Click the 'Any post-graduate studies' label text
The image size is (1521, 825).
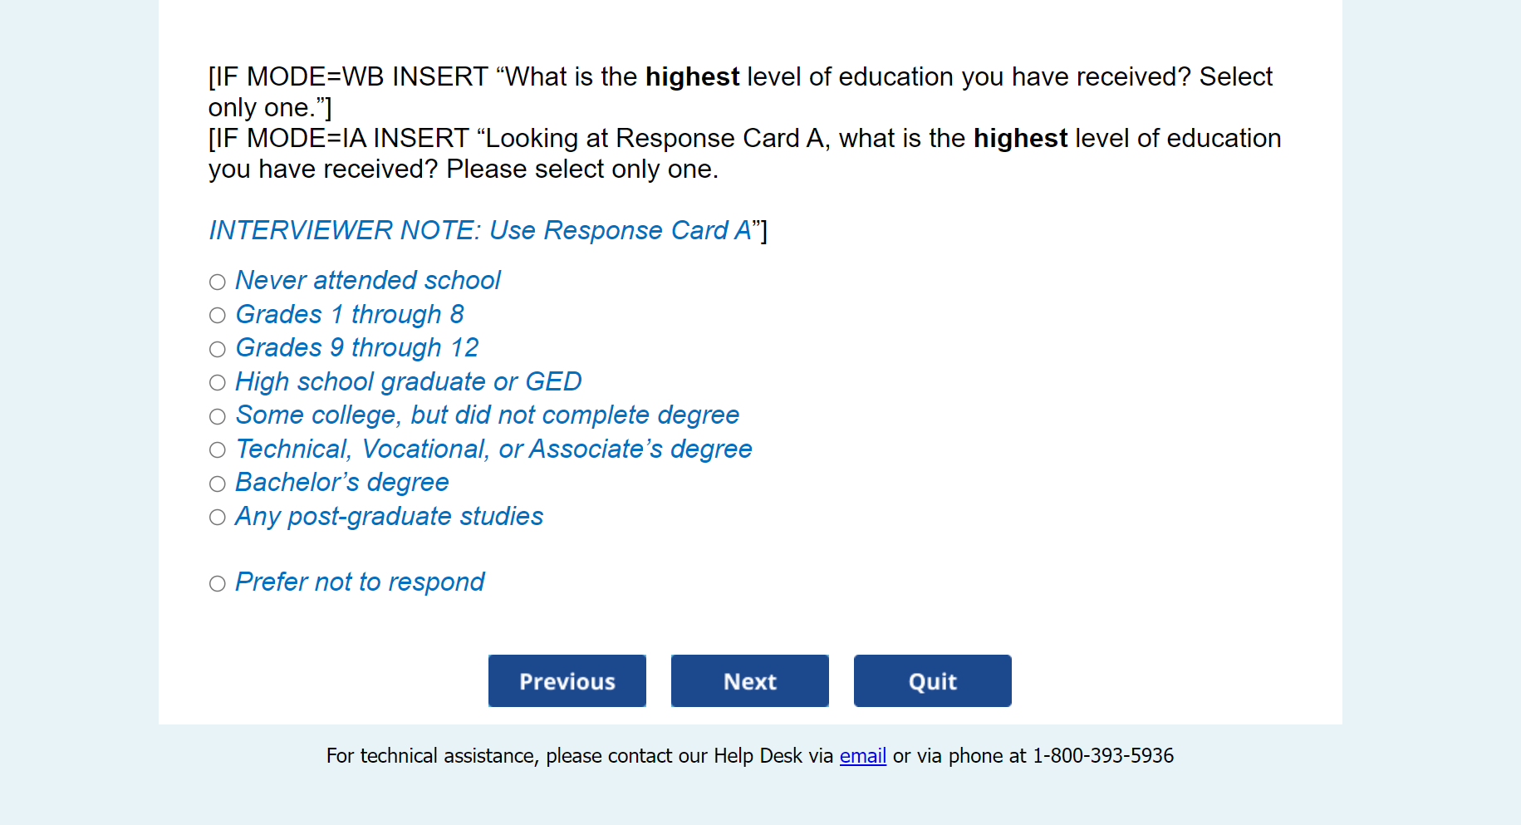pos(390,517)
